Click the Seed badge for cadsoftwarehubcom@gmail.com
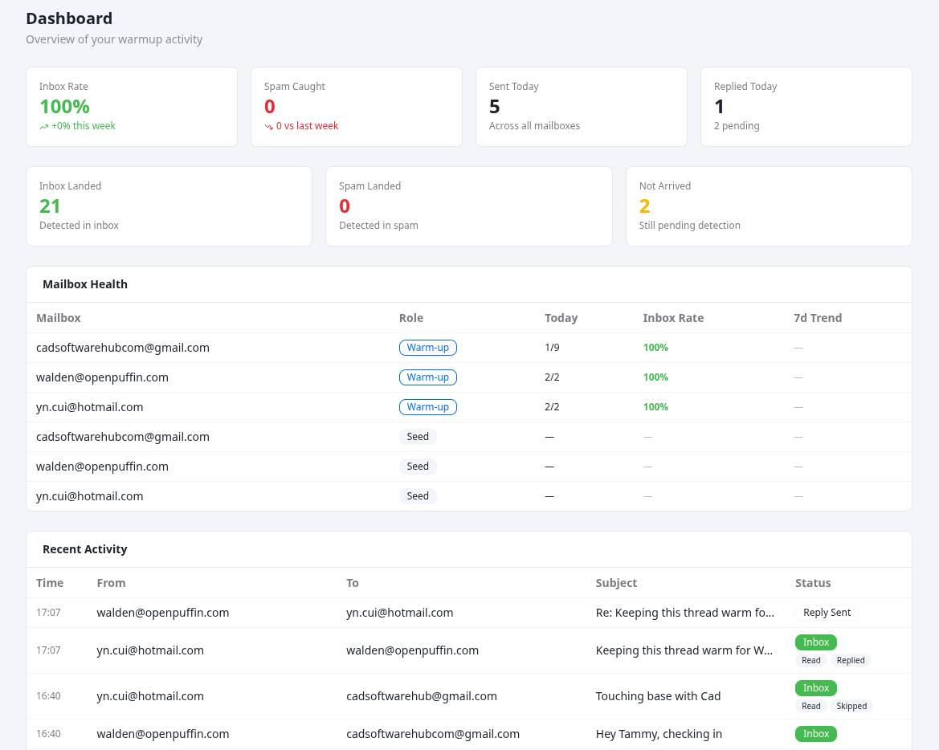The width and height of the screenshot is (939, 750). tap(418, 436)
